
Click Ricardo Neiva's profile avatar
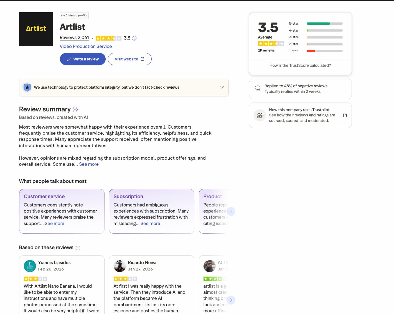120,266
